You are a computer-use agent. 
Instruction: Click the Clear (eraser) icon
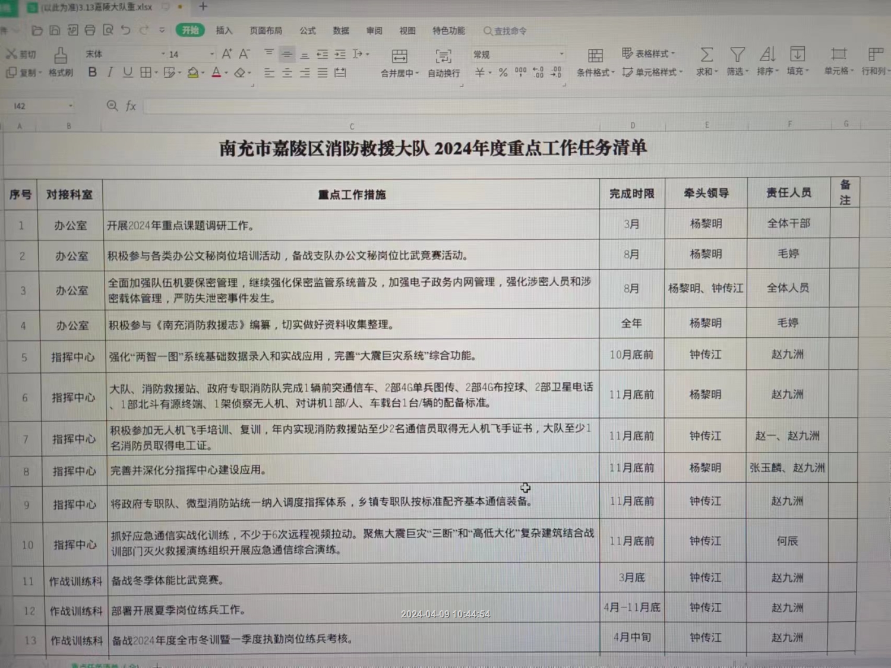click(x=239, y=72)
